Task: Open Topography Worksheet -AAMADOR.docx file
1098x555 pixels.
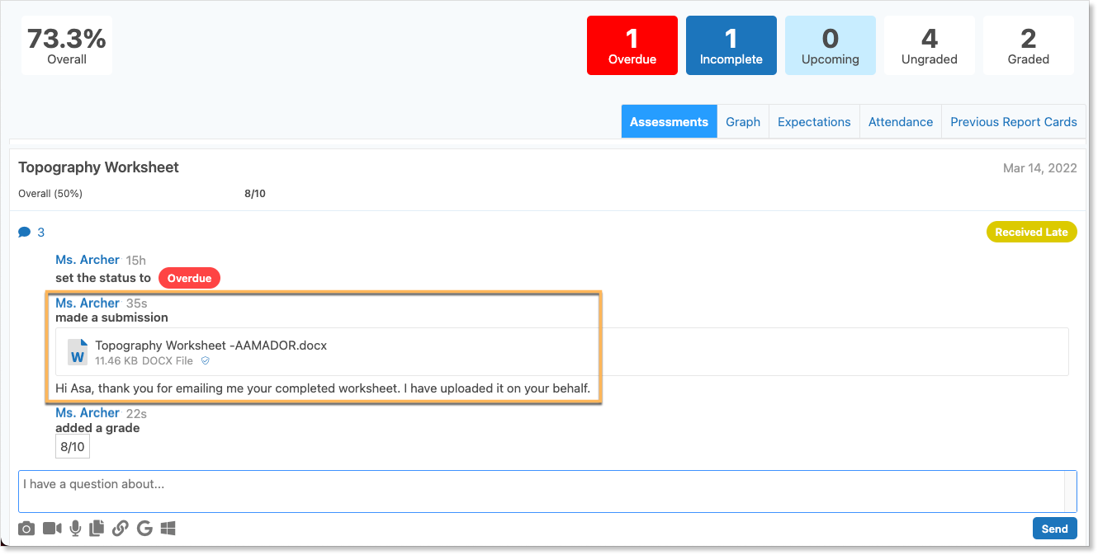Action: (x=211, y=346)
